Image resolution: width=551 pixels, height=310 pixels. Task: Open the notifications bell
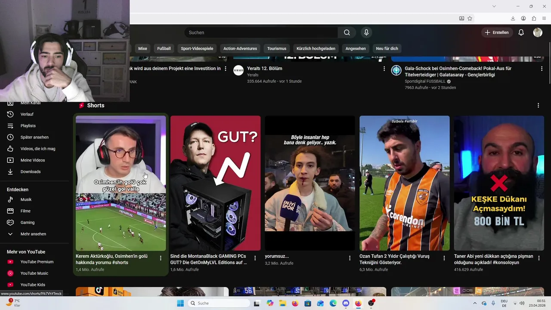pos(521,33)
